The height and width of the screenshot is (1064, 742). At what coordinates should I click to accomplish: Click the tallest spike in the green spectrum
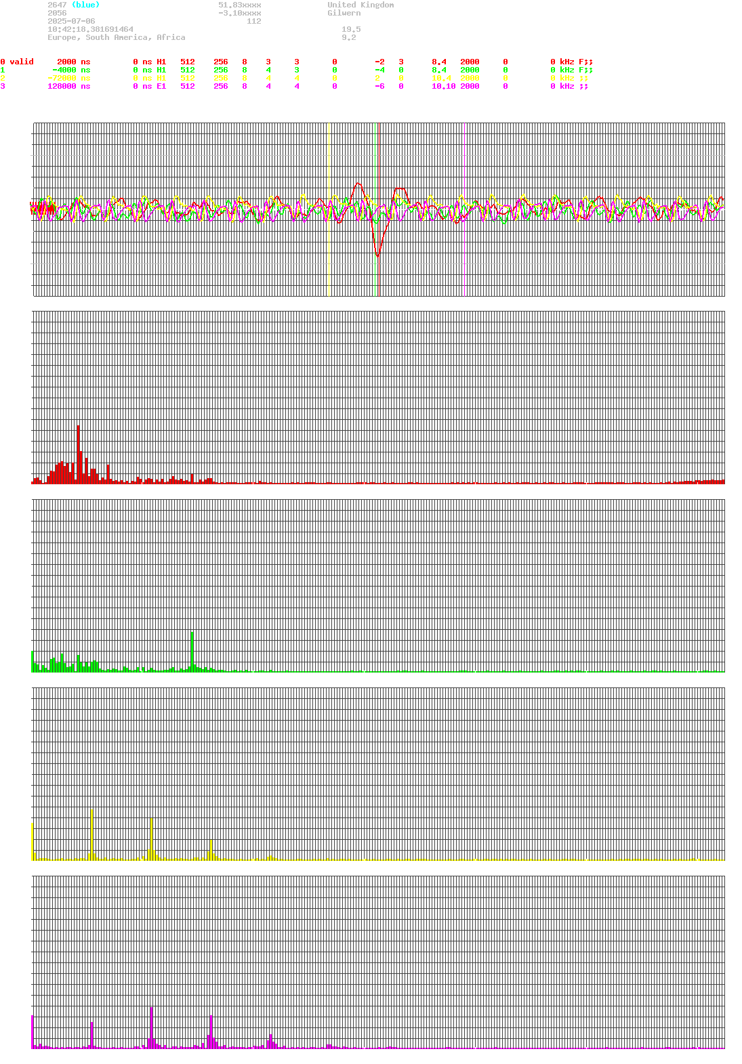pyautogui.click(x=192, y=652)
